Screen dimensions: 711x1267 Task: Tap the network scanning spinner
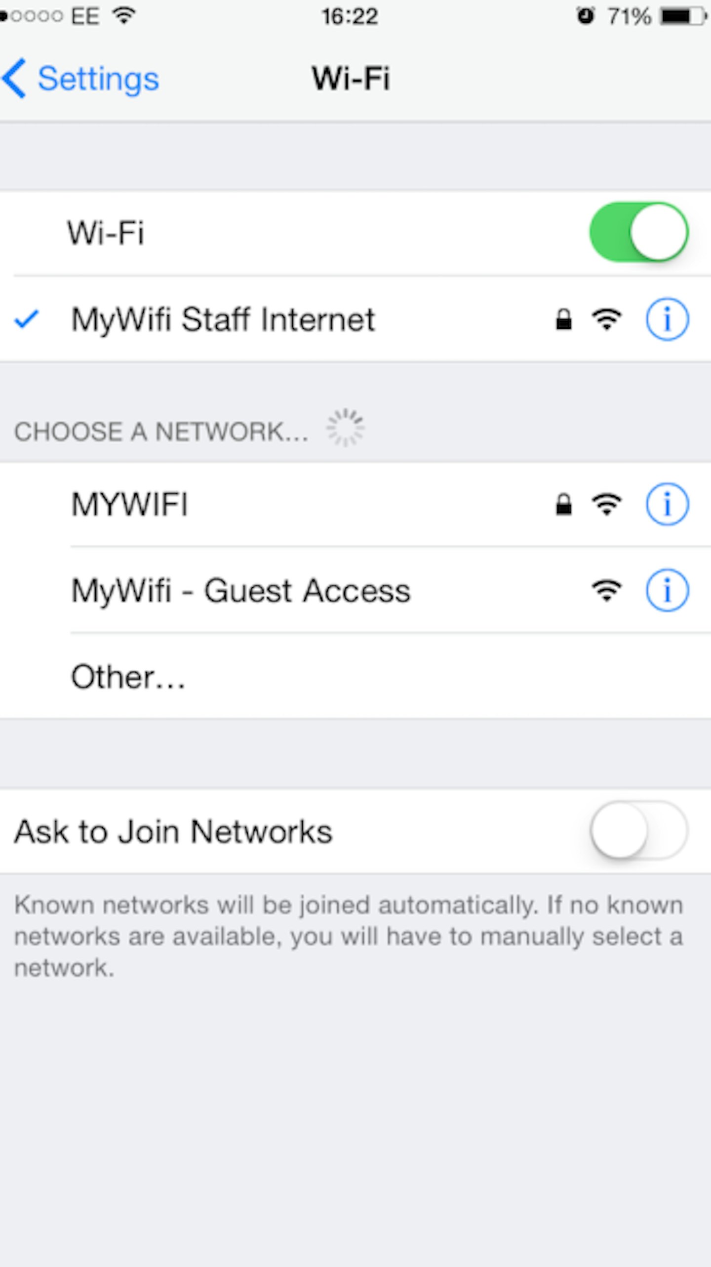pos(345,428)
